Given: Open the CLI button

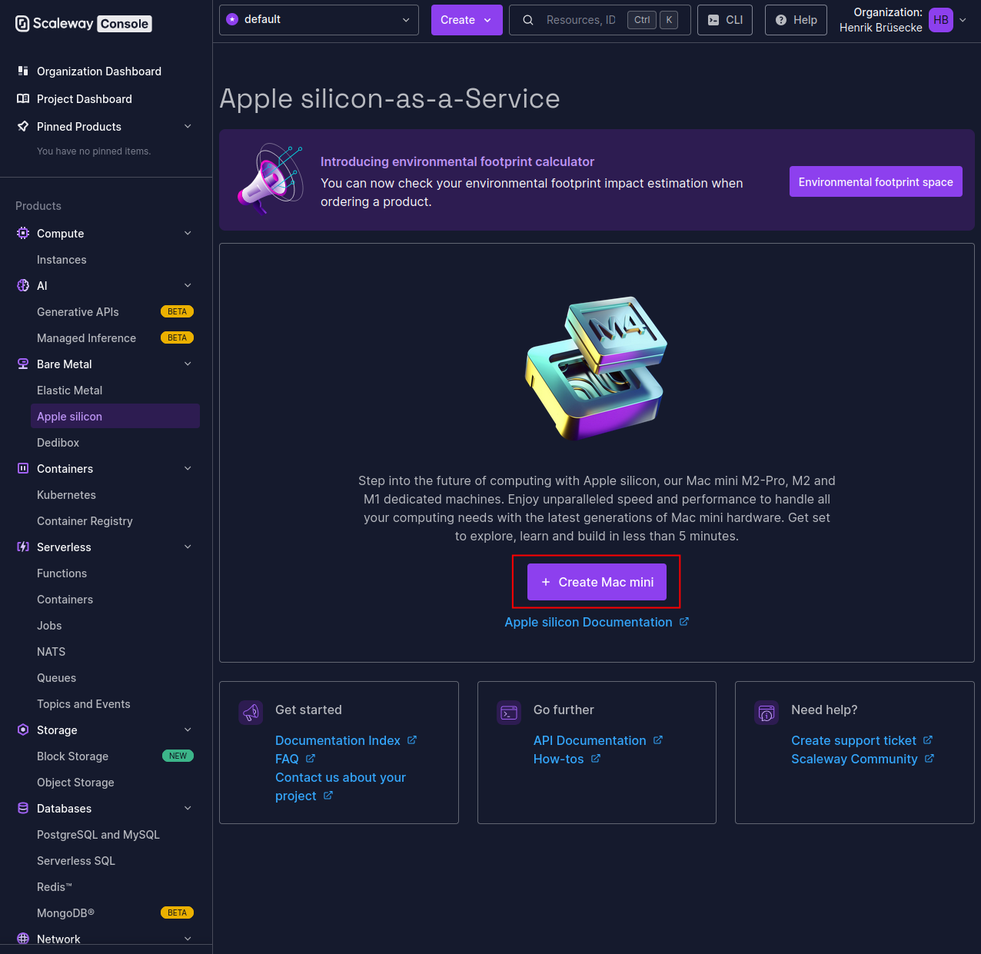Looking at the screenshot, I should (x=725, y=20).
